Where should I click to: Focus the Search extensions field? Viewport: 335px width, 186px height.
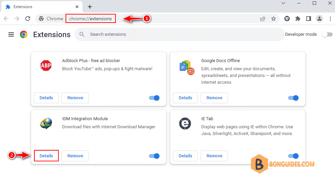[x=179, y=34]
